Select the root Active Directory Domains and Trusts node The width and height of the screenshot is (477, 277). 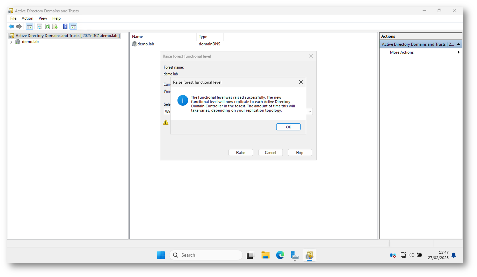pos(64,36)
